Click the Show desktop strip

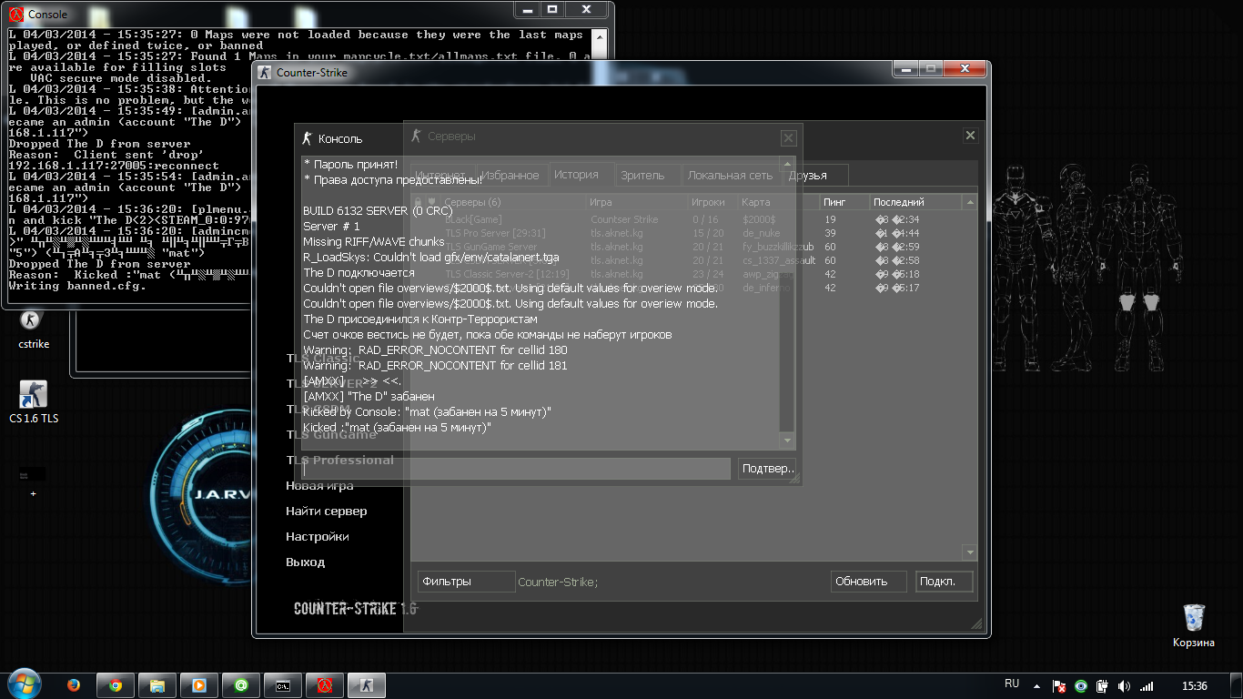(x=1237, y=685)
